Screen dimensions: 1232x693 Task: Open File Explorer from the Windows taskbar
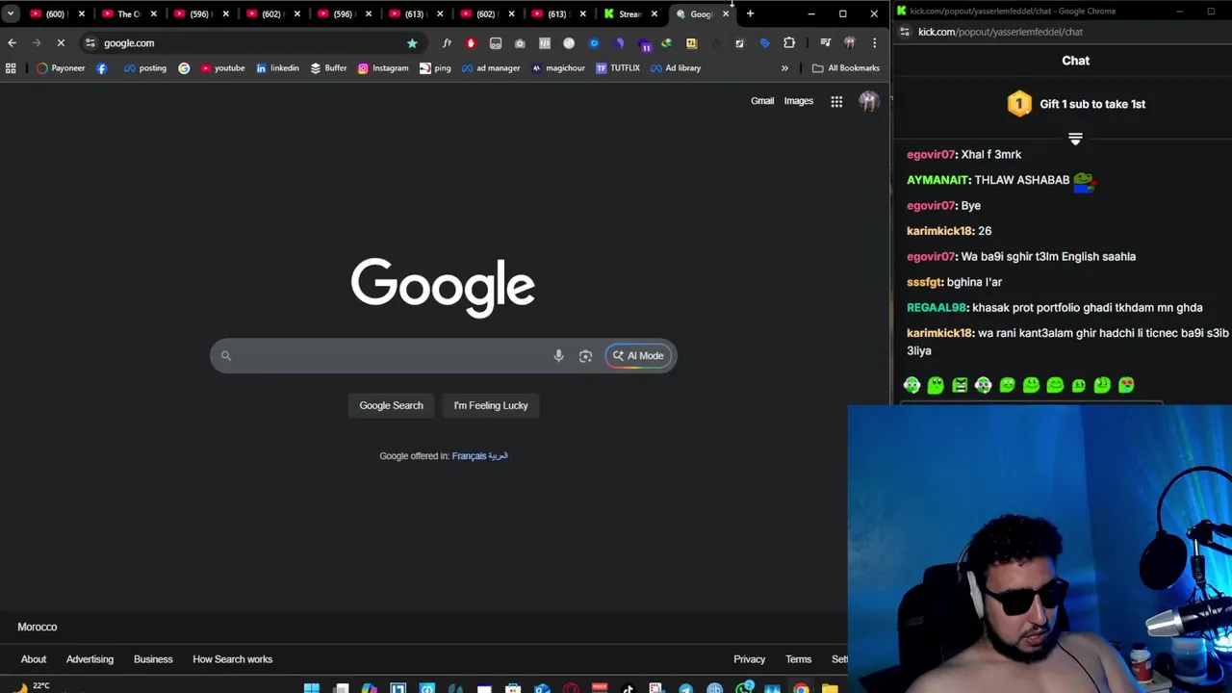pos(829,688)
